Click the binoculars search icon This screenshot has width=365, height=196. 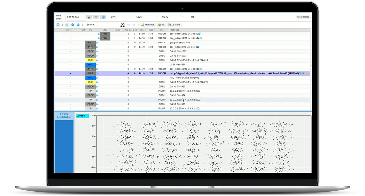click(x=123, y=25)
